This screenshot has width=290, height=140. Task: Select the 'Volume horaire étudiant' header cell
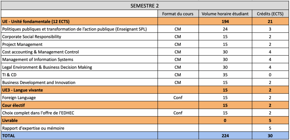tap(225, 14)
